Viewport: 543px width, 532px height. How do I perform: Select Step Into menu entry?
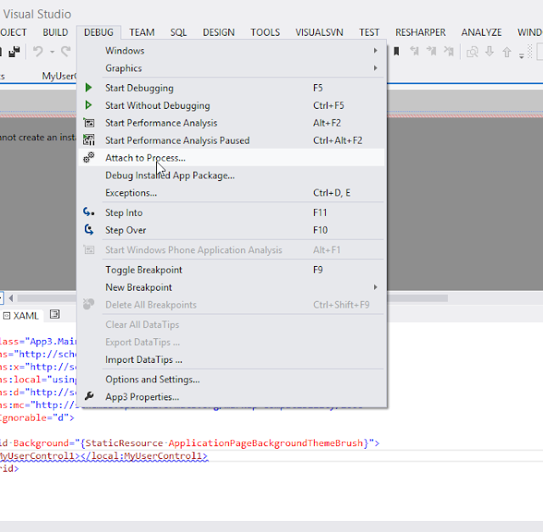point(232,212)
